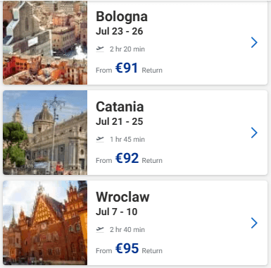Screen dimensions: 271x268
Task: Click the Jul 21 - 25 dates
Action: pyautogui.click(x=120, y=121)
